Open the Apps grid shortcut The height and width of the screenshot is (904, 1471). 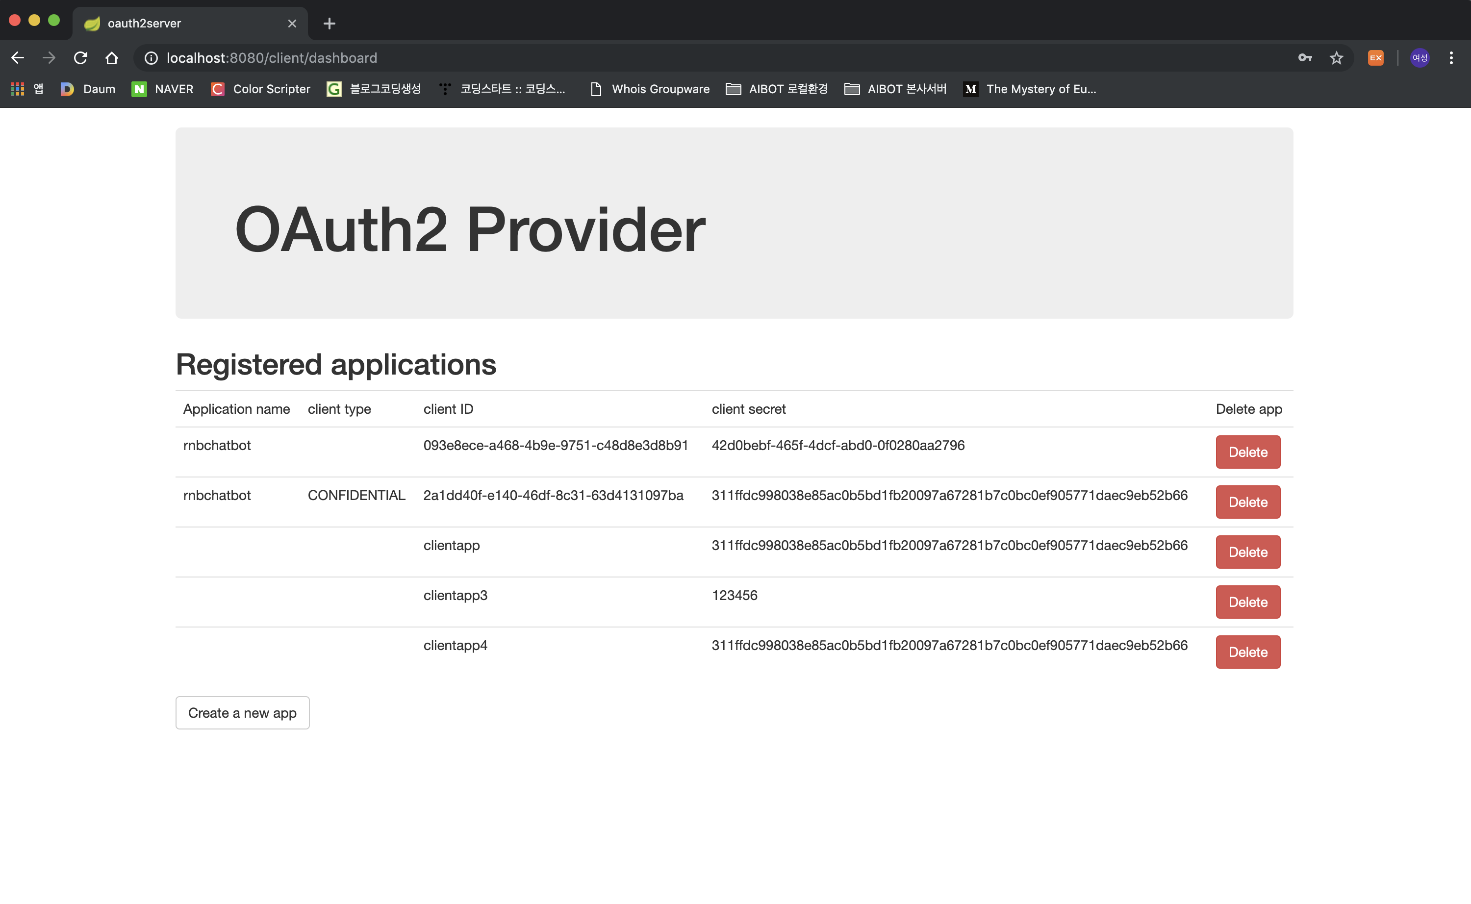click(x=18, y=89)
